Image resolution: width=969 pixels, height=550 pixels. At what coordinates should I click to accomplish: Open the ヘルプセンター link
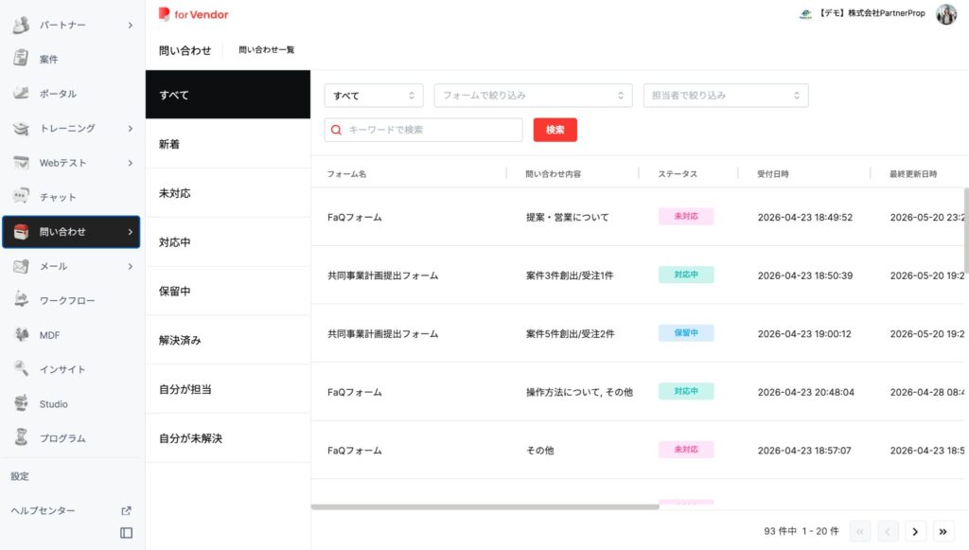43,510
